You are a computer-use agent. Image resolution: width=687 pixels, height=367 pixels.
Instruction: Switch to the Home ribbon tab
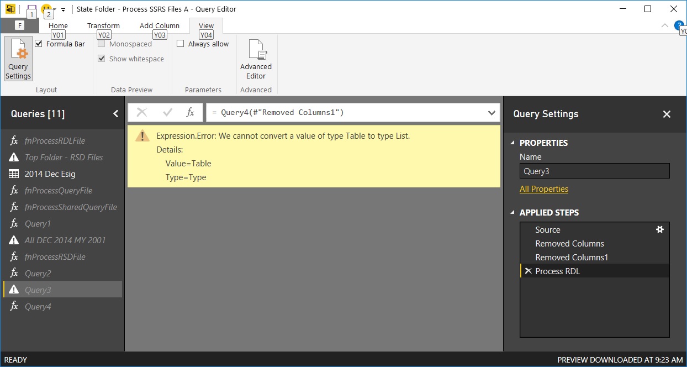(58, 25)
